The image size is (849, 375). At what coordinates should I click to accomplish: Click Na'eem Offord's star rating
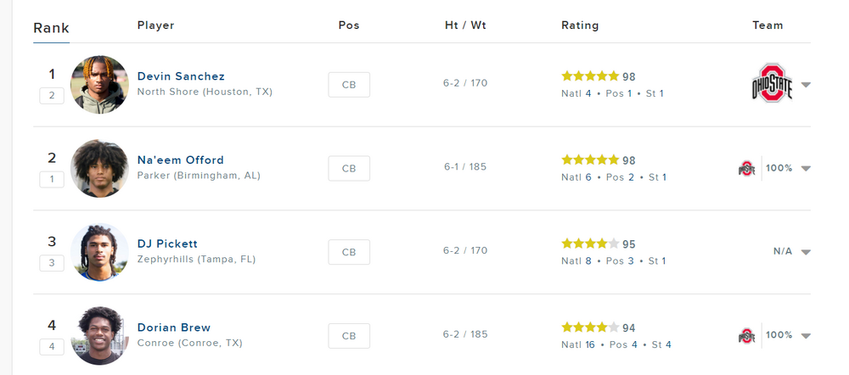tap(590, 160)
